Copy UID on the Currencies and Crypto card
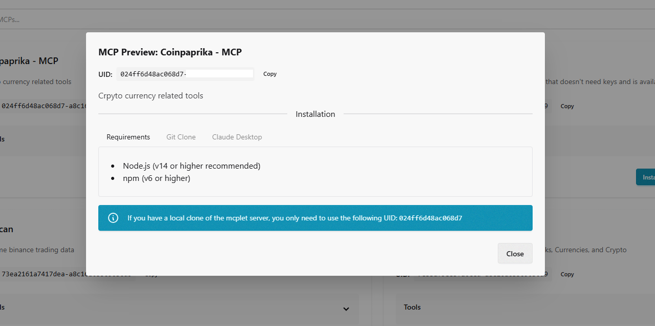 coord(567,274)
